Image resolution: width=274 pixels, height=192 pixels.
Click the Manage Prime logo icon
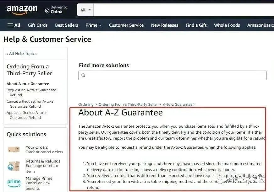pos(14,183)
